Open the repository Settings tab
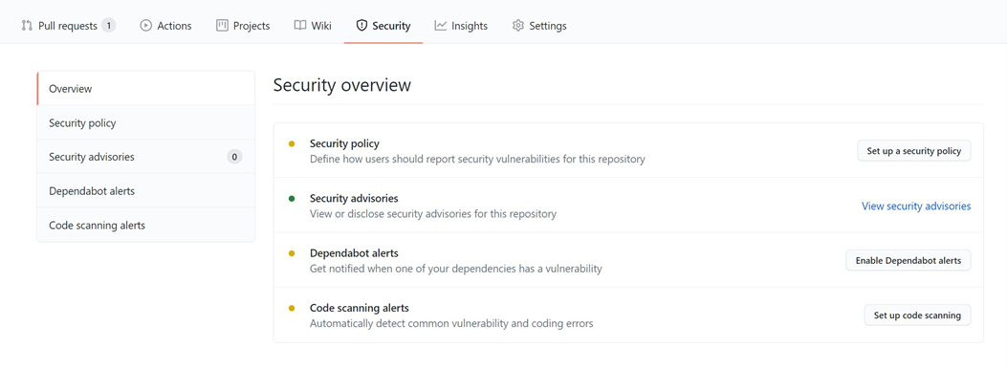Screen dimensions: 1007x369 coord(539,26)
